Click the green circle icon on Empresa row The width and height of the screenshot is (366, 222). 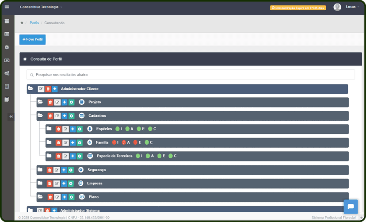(71, 184)
